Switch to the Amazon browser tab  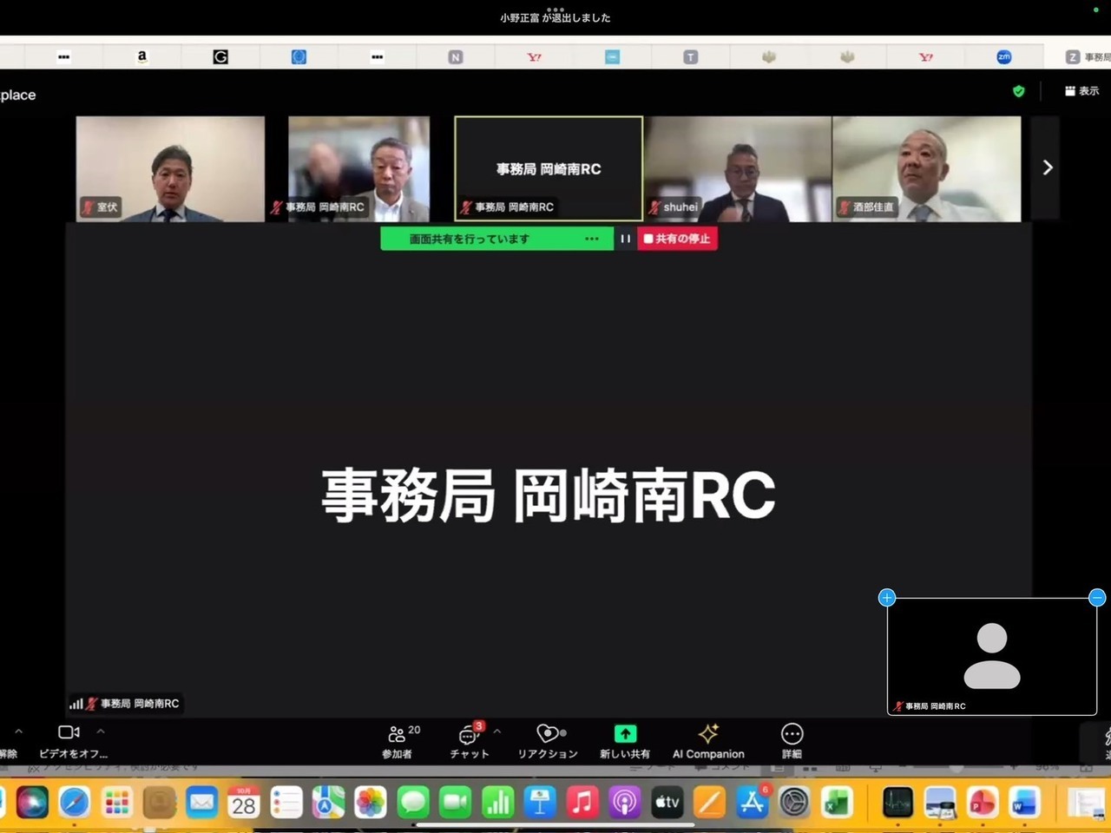142,56
